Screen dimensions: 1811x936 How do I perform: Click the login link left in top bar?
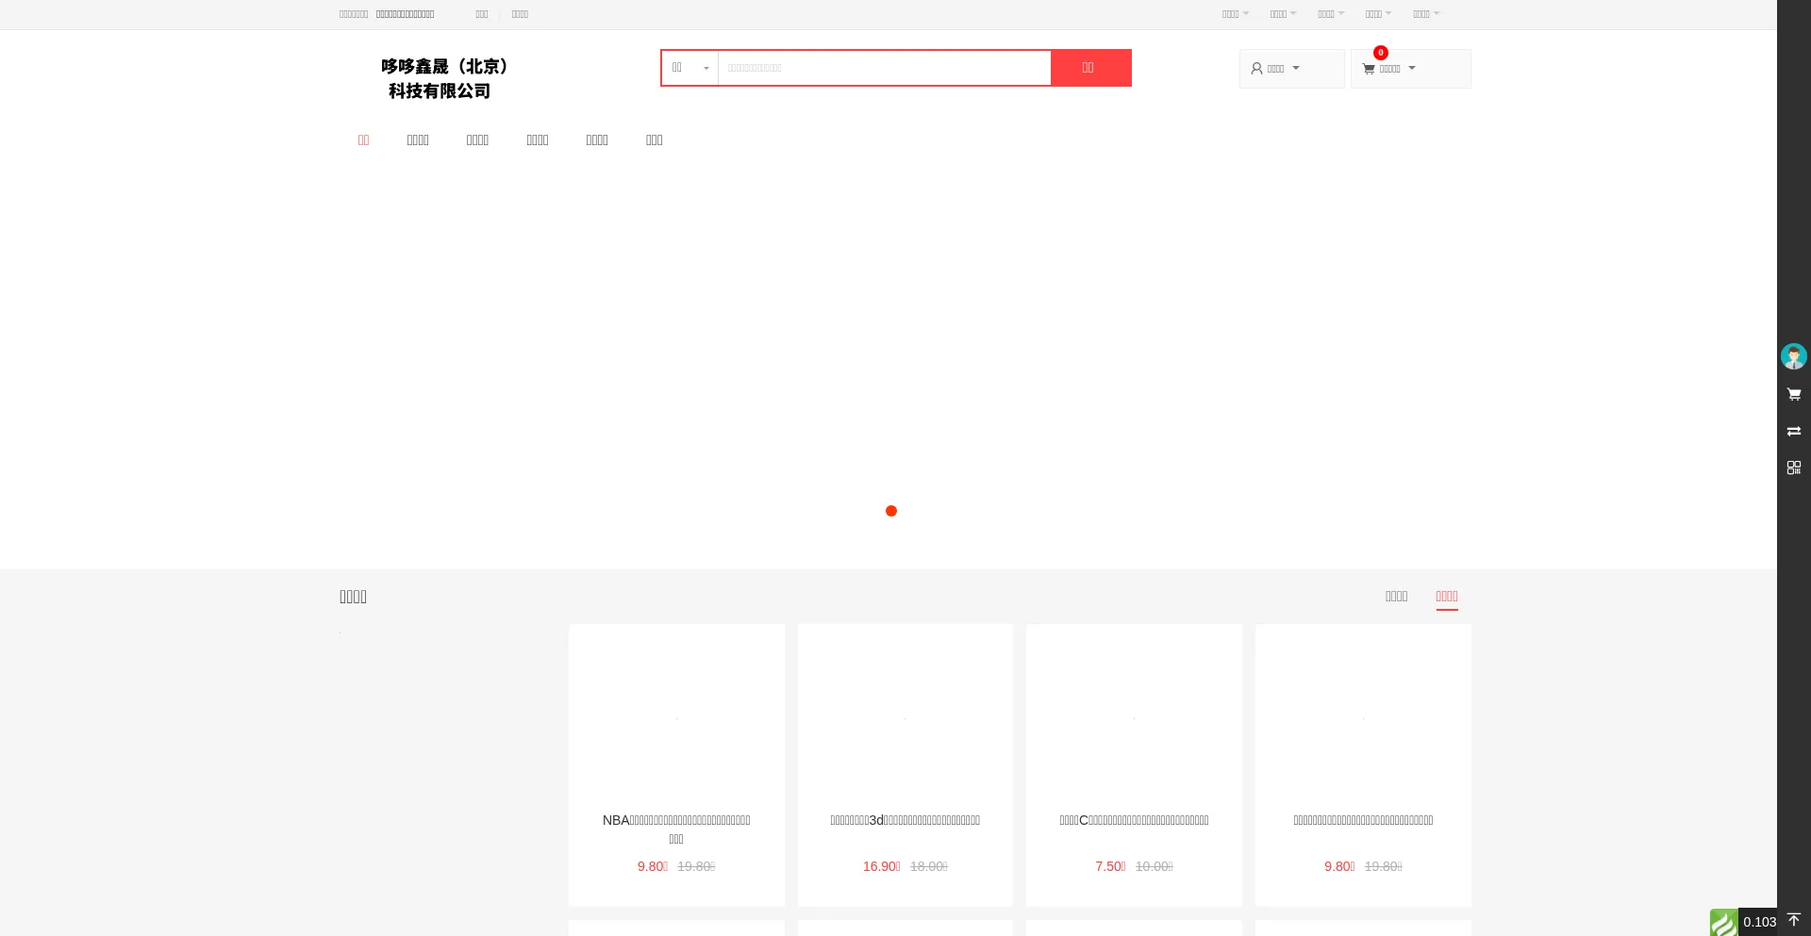click(482, 14)
